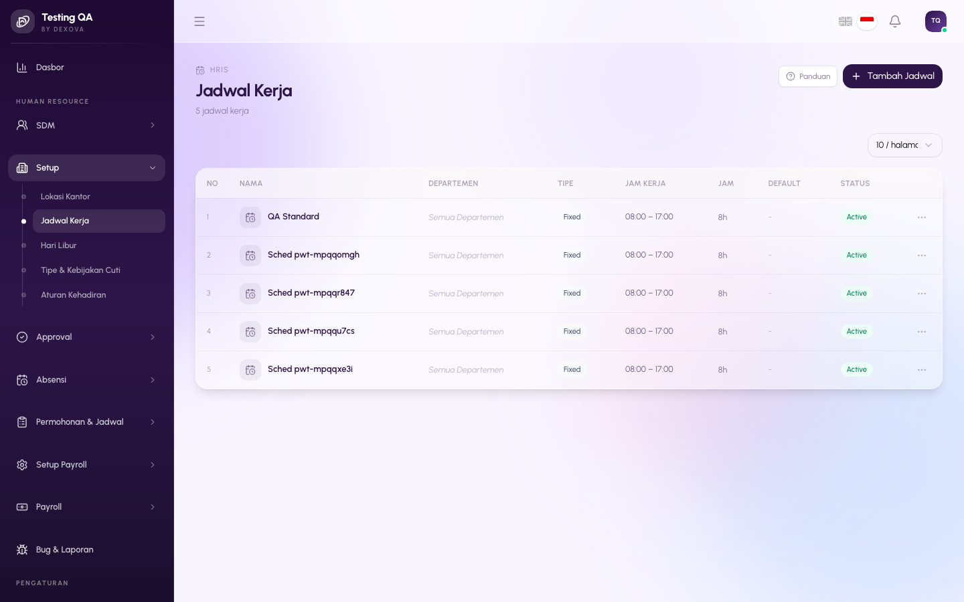Viewport: 964px width, 602px height.
Task: Click the STATUS column header
Action: click(855, 183)
